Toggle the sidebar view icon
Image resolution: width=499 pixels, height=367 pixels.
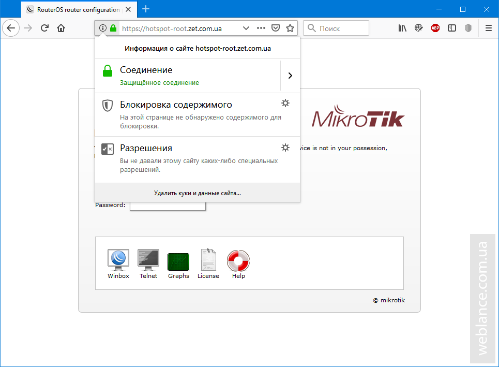[x=452, y=28]
